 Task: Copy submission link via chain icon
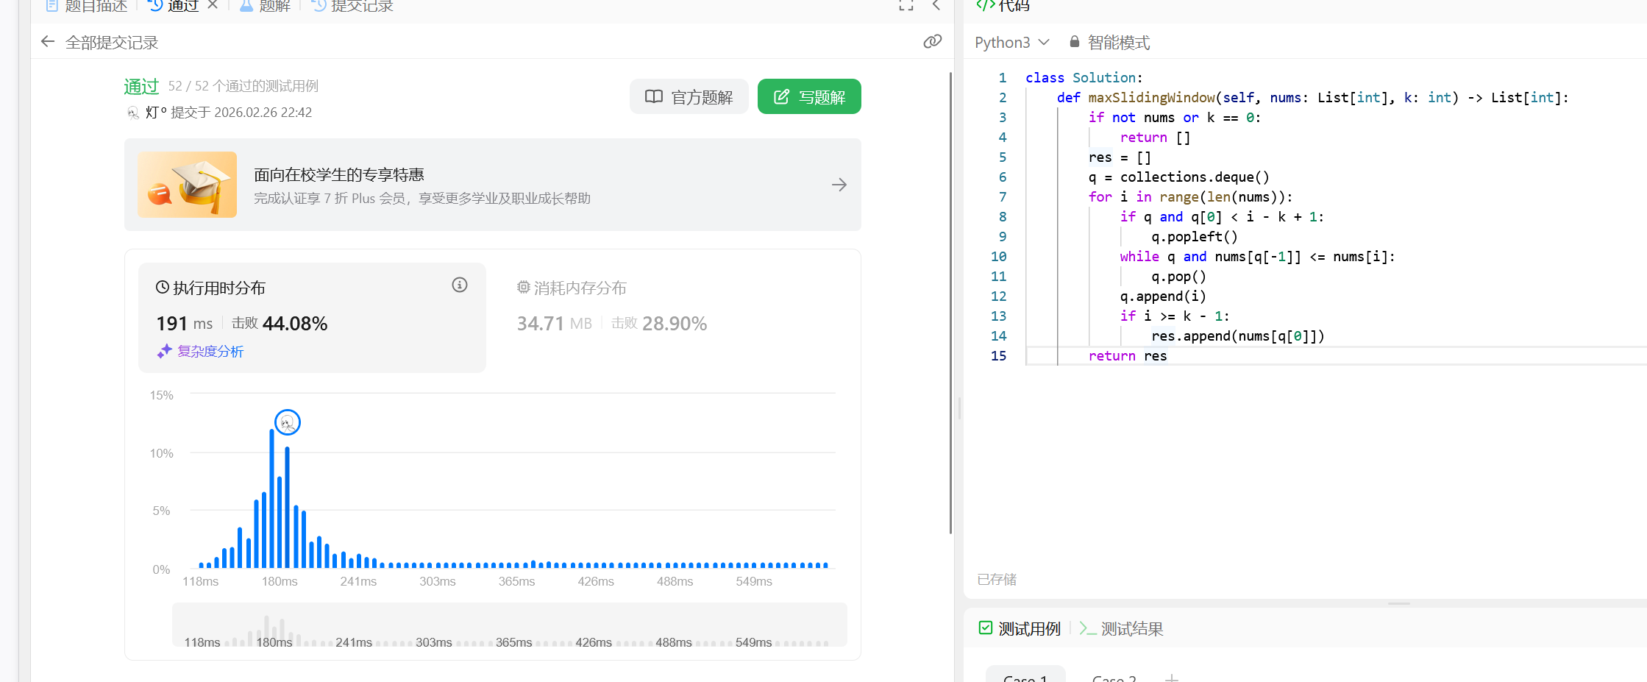tap(932, 42)
